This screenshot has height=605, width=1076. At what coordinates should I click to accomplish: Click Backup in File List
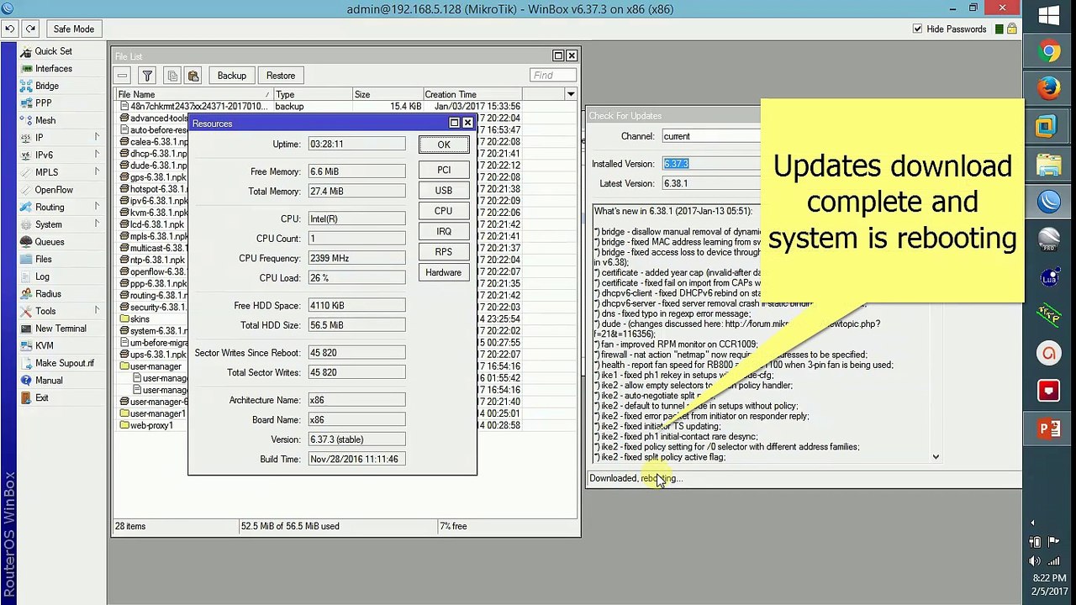(x=232, y=76)
